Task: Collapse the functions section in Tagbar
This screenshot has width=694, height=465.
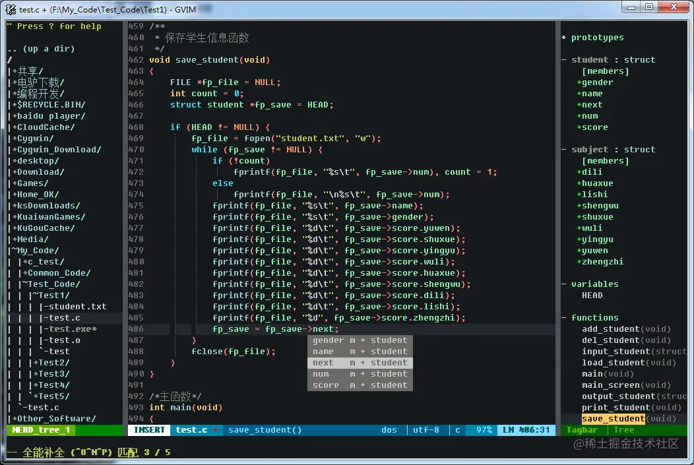Action: [564, 318]
